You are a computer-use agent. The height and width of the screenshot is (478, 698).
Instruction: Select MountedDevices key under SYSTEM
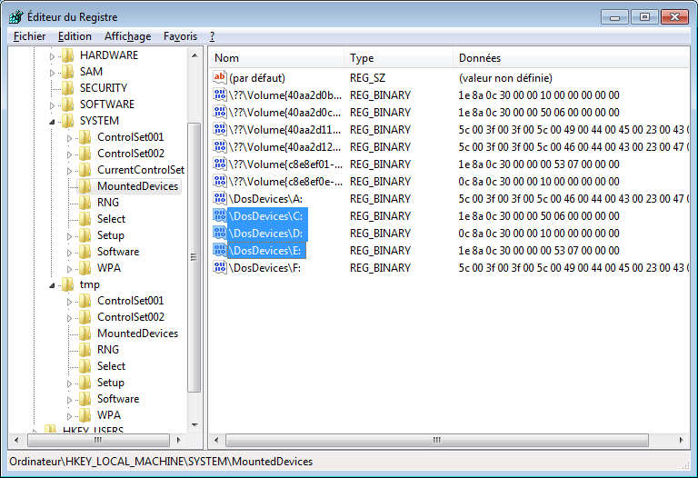point(137,186)
